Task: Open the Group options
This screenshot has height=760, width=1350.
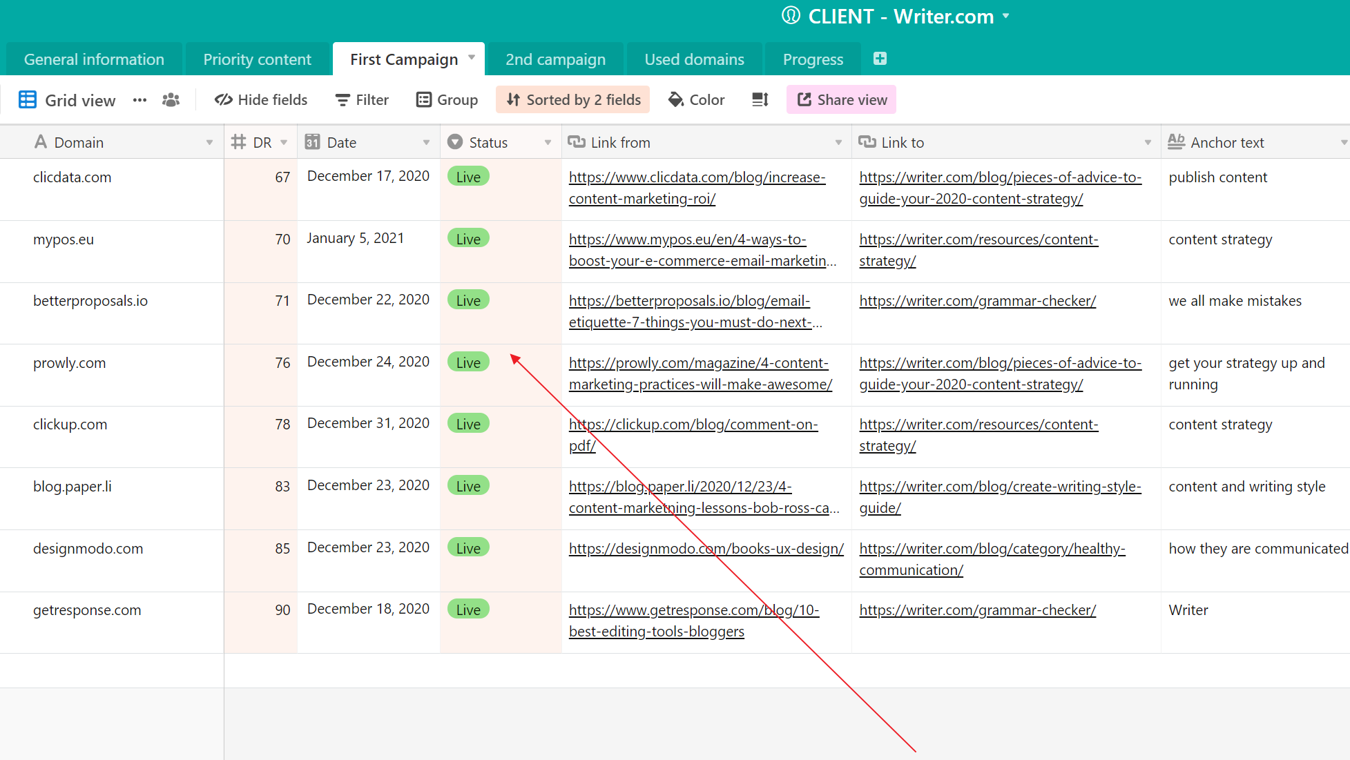Action: pos(447,100)
